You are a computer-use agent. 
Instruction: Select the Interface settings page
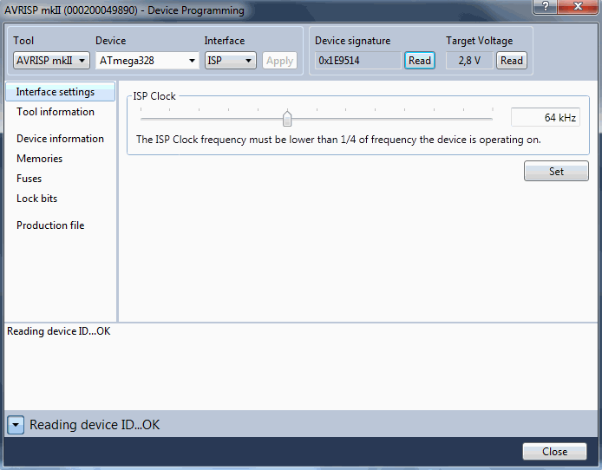tap(60, 92)
